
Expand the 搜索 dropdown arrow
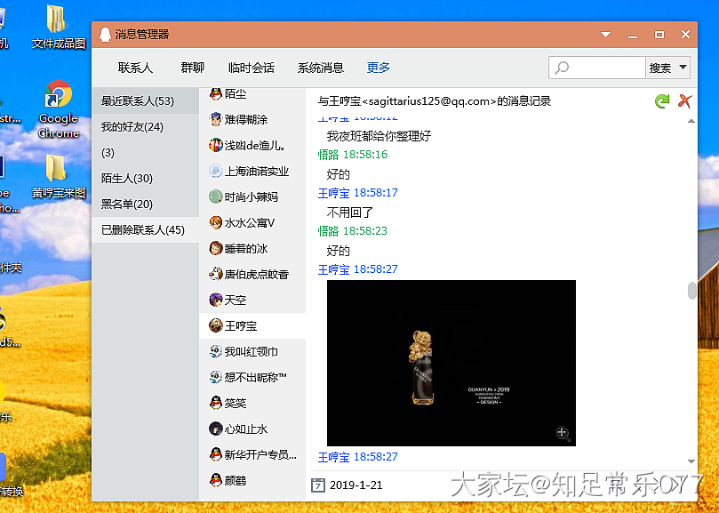[683, 68]
